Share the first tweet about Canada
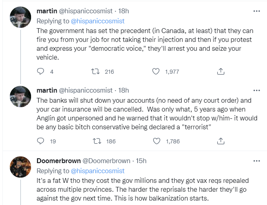 pyautogui.click(x=221, y=72)
